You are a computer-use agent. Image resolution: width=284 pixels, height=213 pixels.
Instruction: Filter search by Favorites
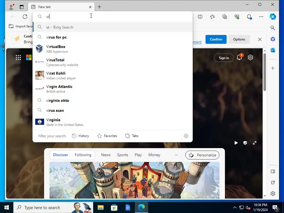[x=107, y=136]
